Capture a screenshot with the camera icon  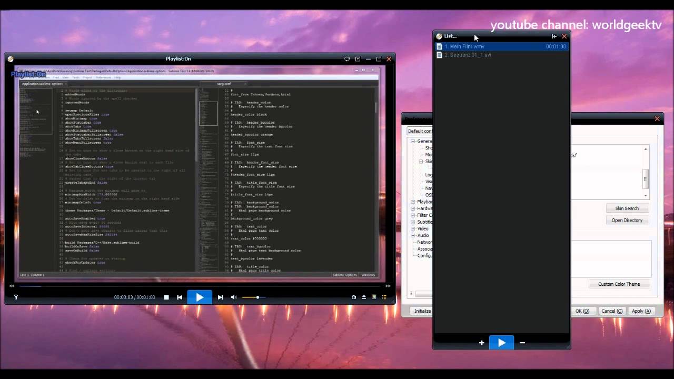pyautogui.click(x=354, y=297)
